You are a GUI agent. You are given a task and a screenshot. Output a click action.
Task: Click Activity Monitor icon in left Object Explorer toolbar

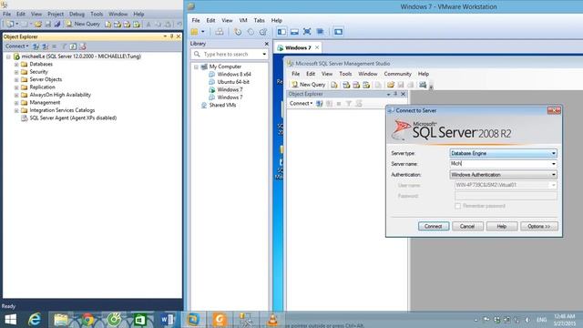coord(83,46)
